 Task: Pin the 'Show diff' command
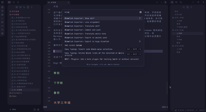coord(140,18)
